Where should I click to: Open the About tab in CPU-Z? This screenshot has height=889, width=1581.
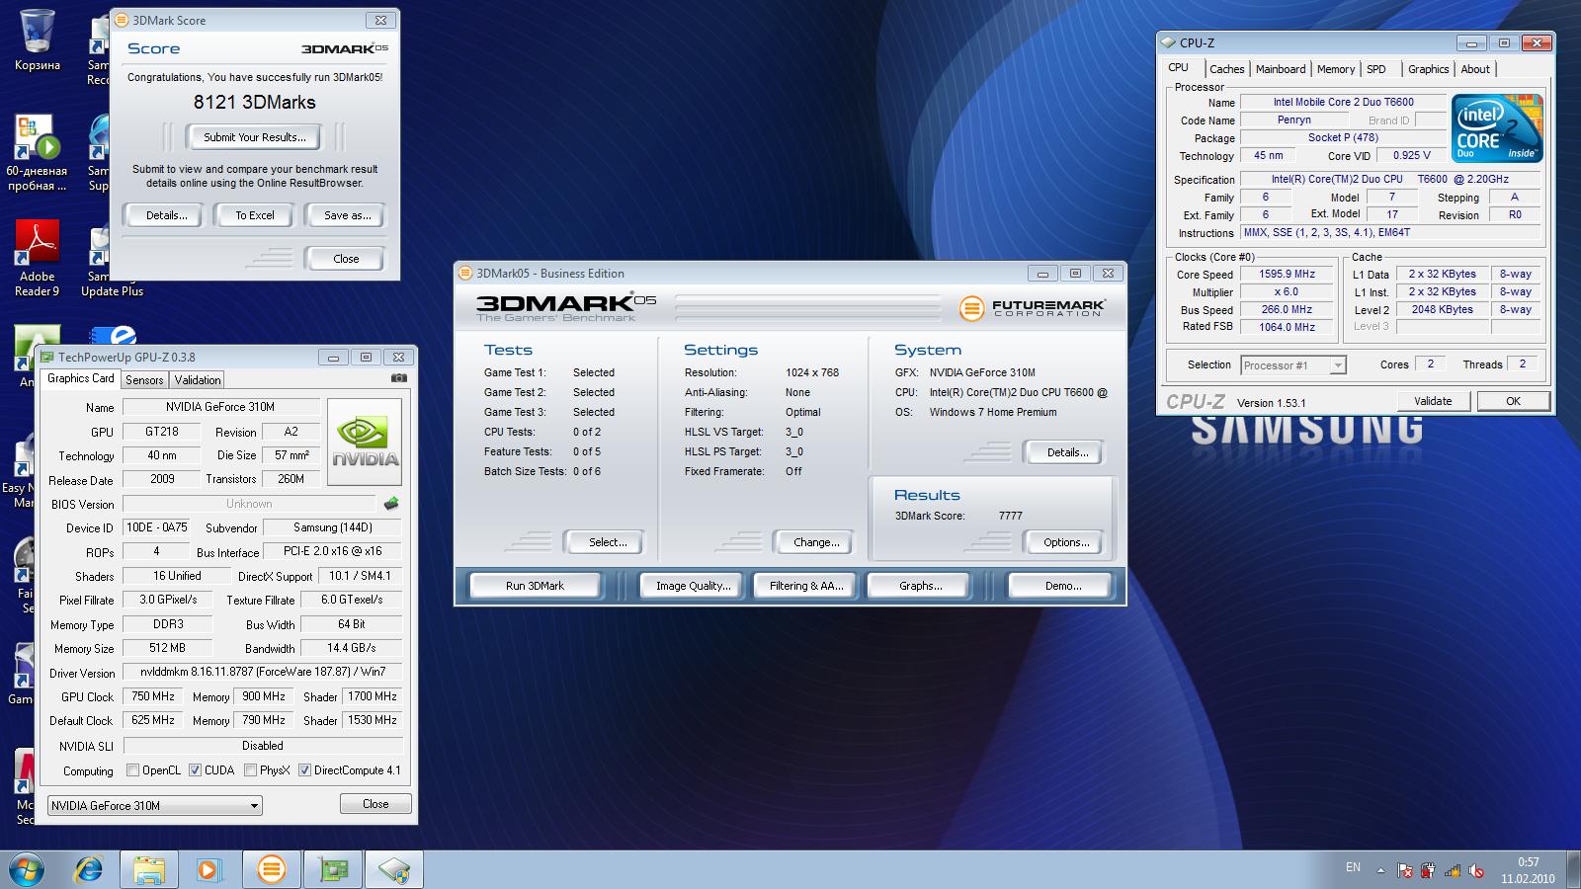click(1475, 69)
